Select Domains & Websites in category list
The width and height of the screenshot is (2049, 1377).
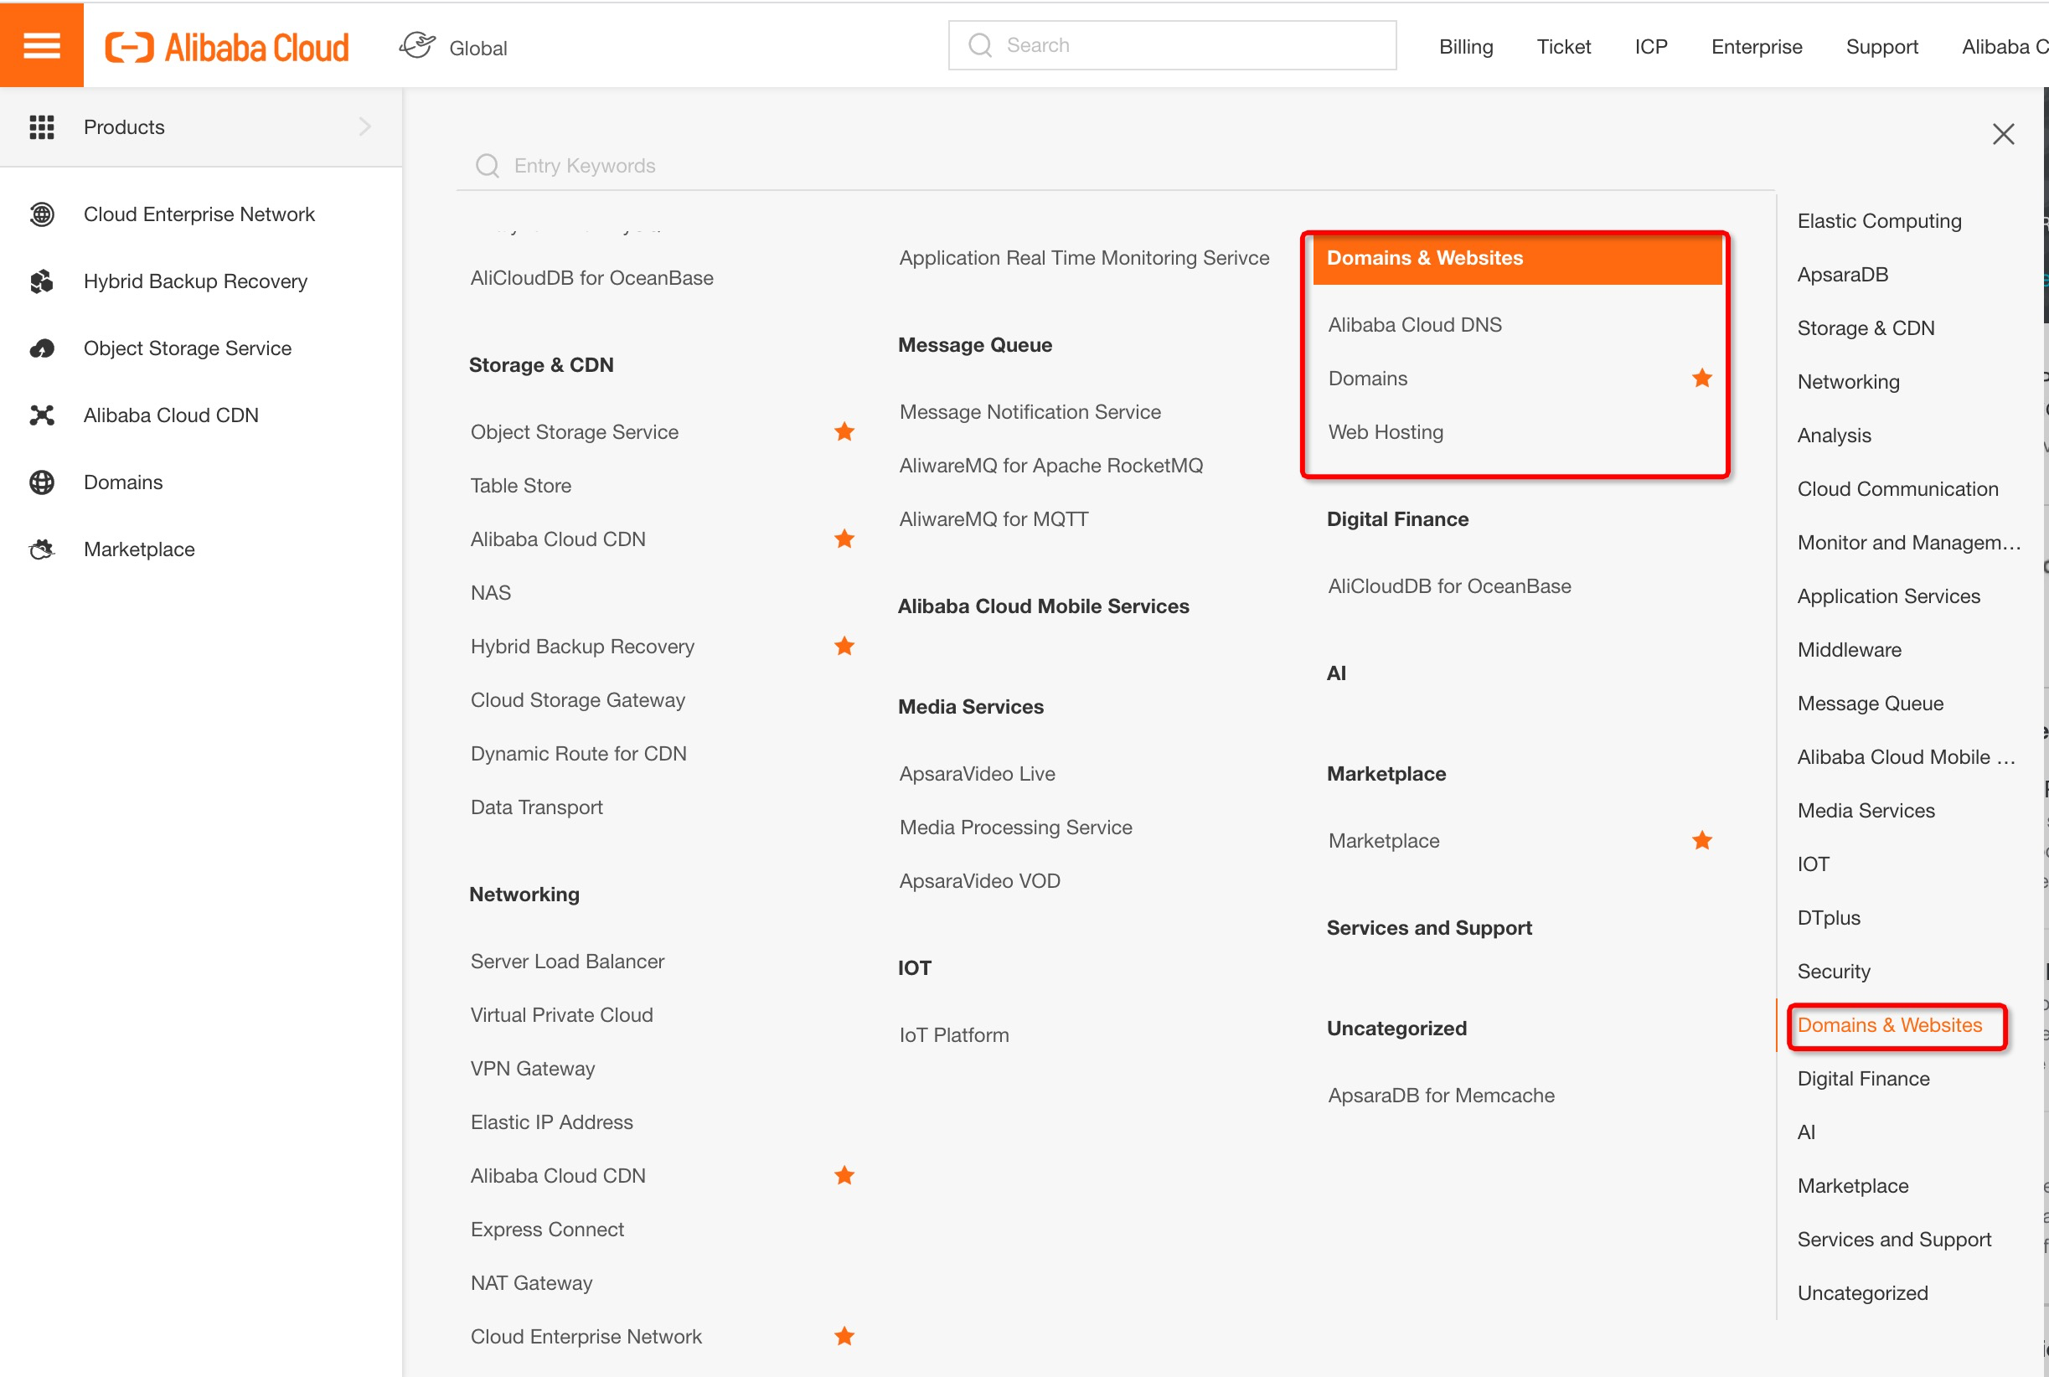(x=1889, y=1025)
